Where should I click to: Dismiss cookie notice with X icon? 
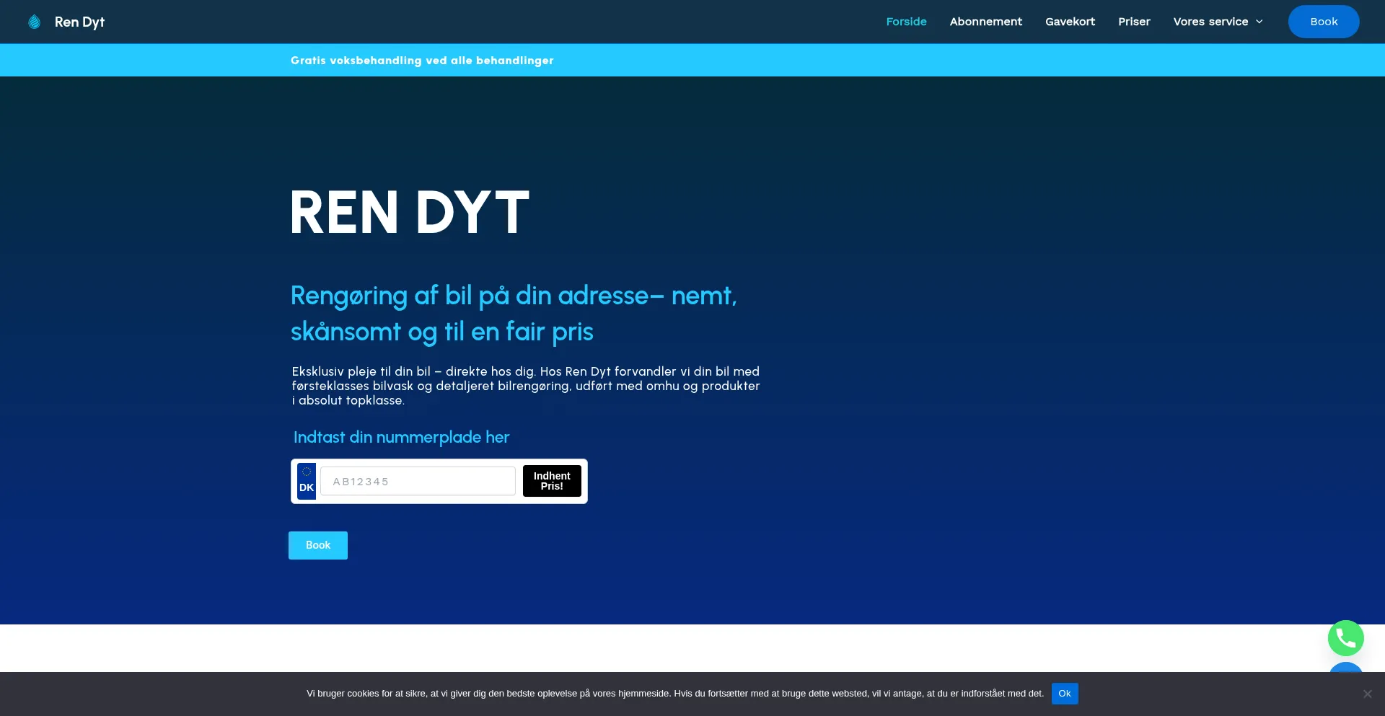click(x=1367, y=694)
